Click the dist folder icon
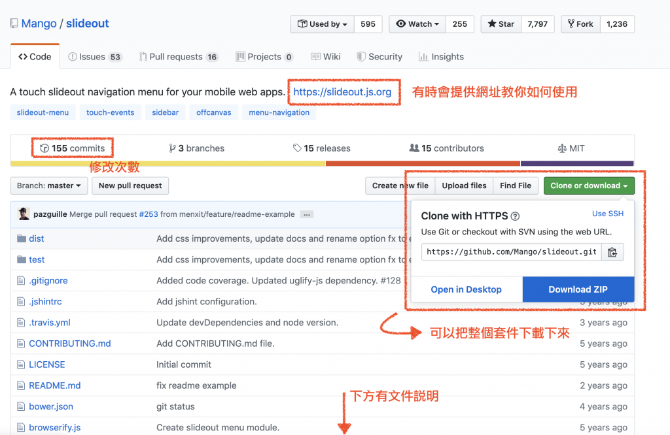The image size is (670, 435). (x=22, y=238)
